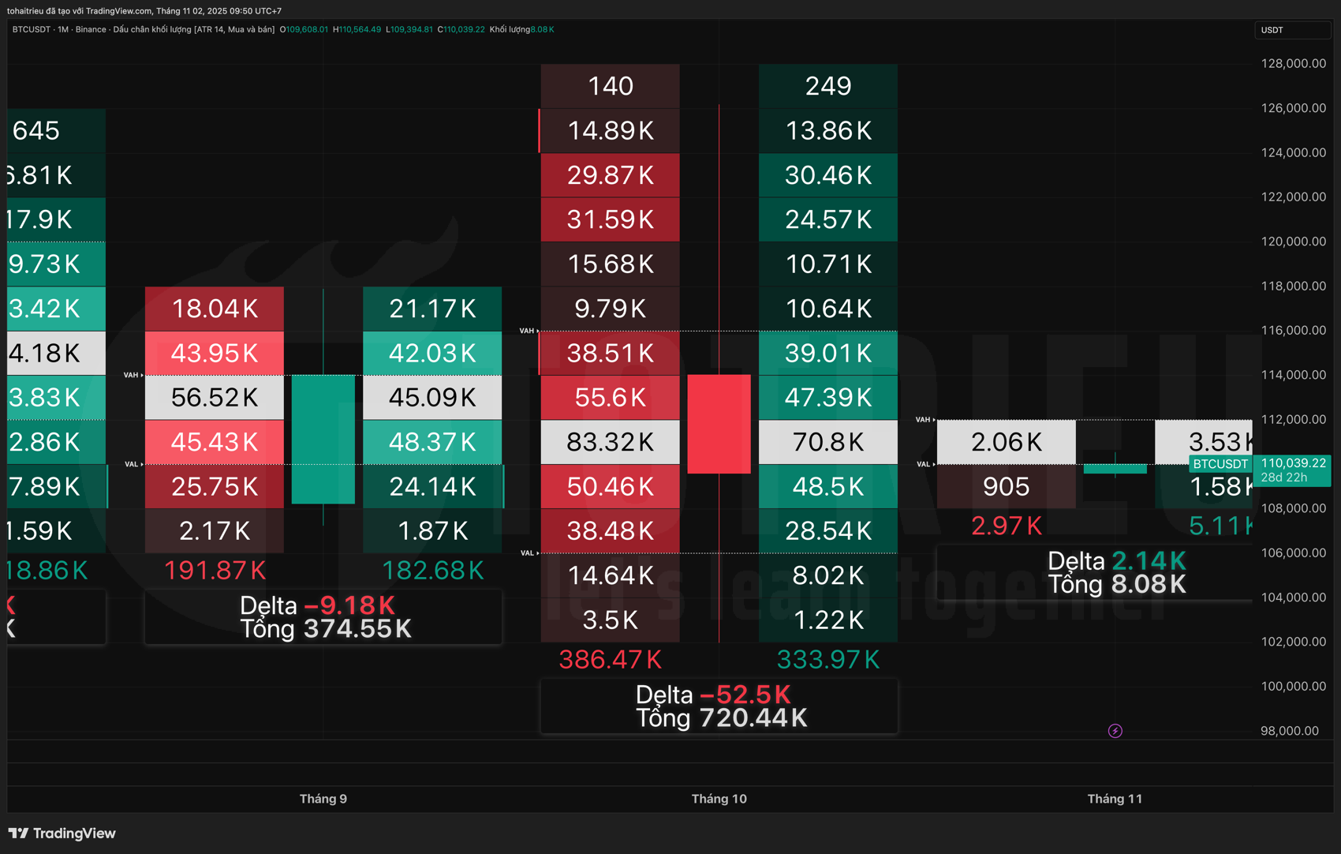
Task: Click the purple lightning instant-trading icon
Action: (x=1114, y=731)
